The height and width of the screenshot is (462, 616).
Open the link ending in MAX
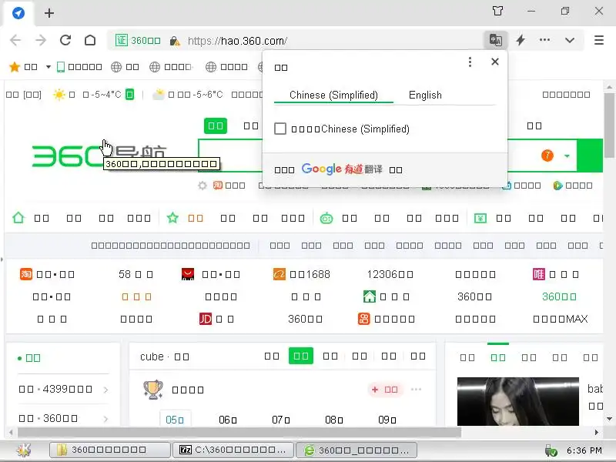[x=561, y=319]
